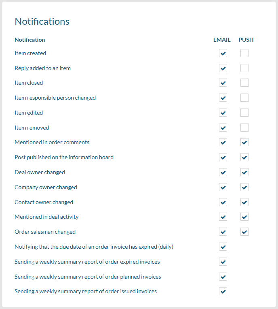The height and width of the screenshot is (309, 278).
Task: Enable push for Item removed
Action: click(x=244, y=128)
